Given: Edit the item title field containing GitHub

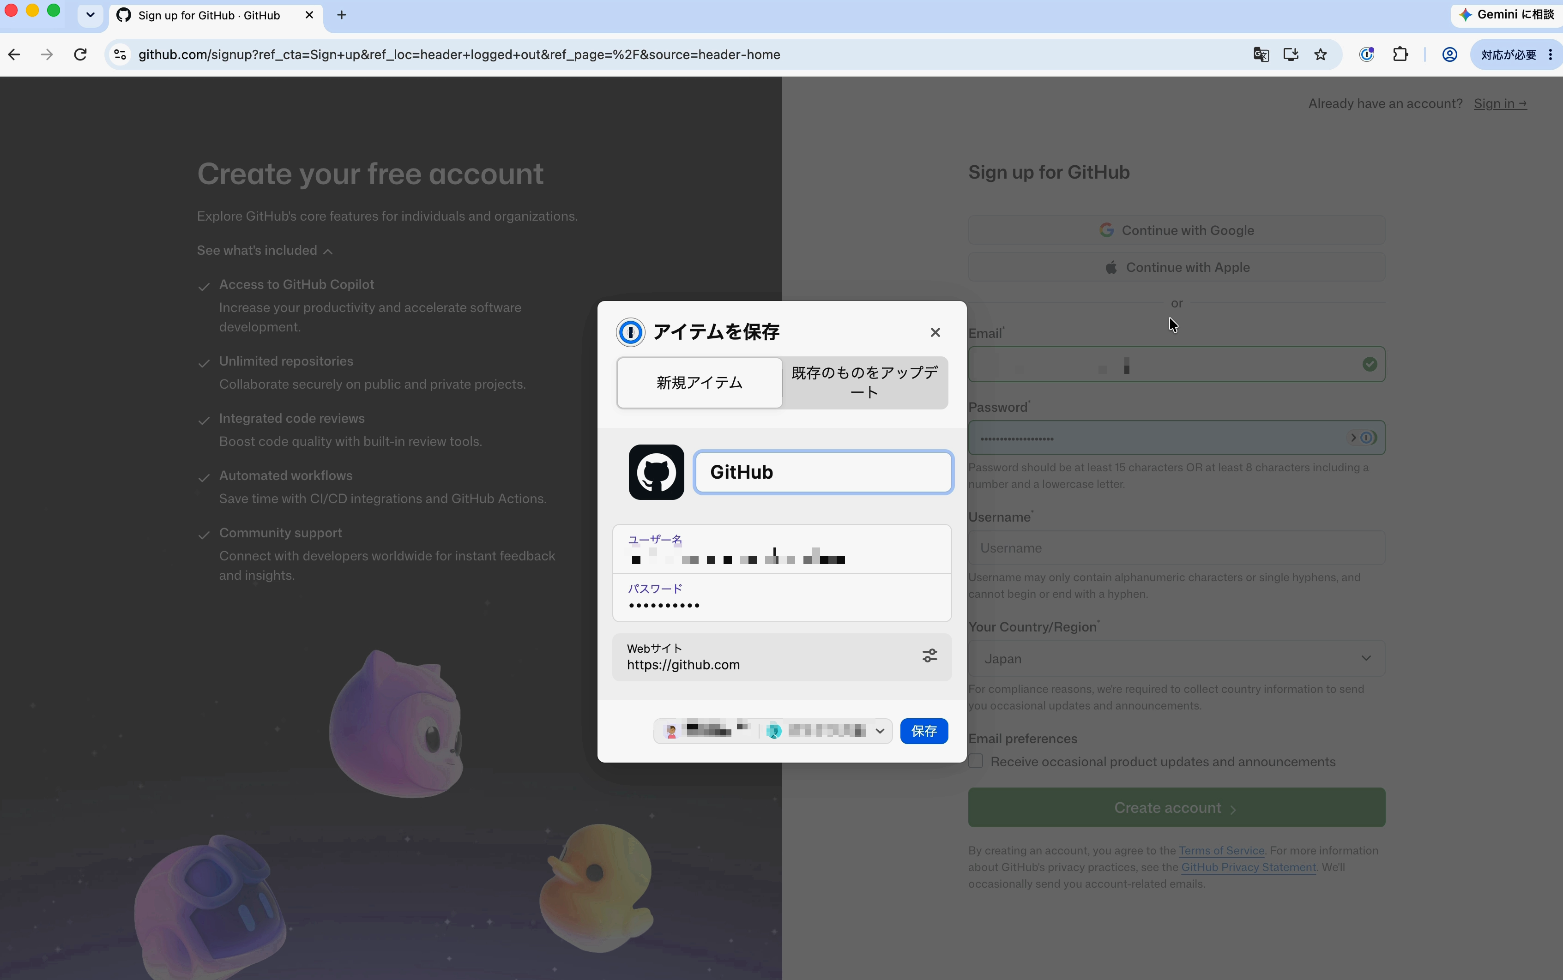Looking at the screenshot, I should click(823, 472).
